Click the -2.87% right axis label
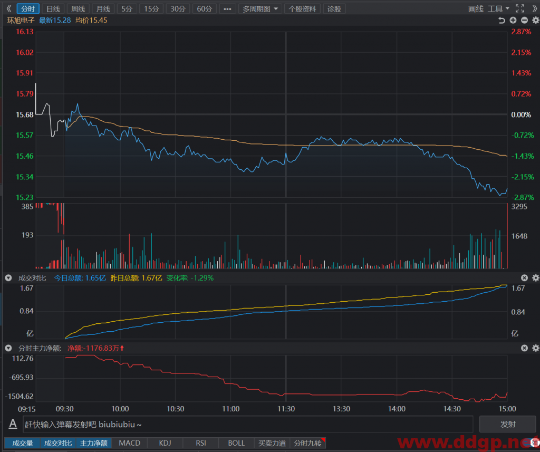The image size is (540, 452). [522, 197]
